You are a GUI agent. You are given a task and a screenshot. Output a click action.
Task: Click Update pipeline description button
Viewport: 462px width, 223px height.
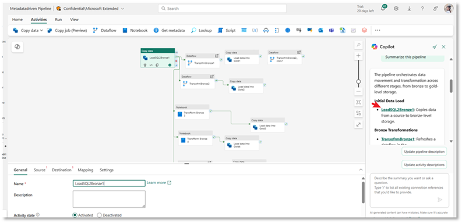pos(424,152)
